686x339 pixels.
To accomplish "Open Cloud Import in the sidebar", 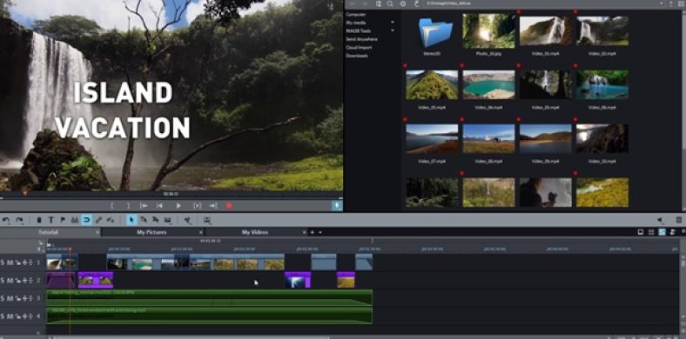I will [359, 47].
